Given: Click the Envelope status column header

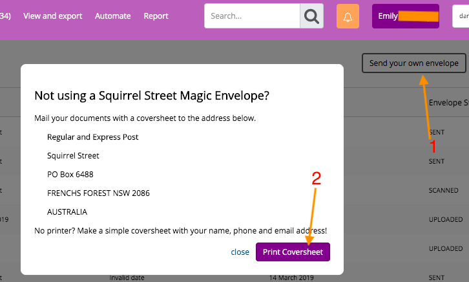Looking at the screenshot, I should (449, 103).
